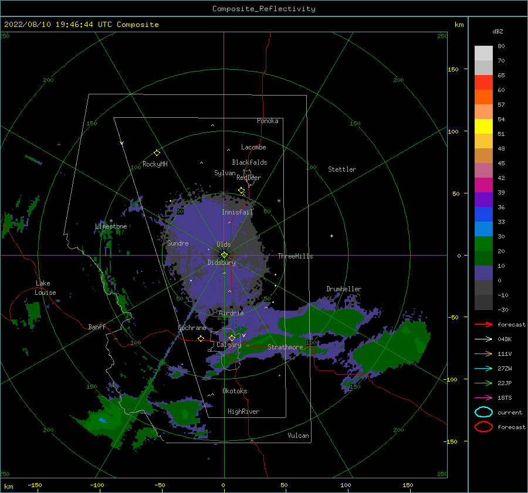The image size is (528, 493).
Task: Click the cyan current ellipse legend icon
Action: pyautogui.click(x=483, y=412)
